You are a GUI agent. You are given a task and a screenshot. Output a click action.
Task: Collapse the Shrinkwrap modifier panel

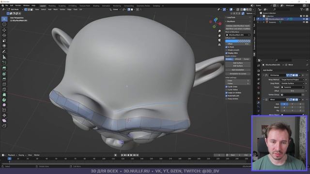tap(263, 75)
